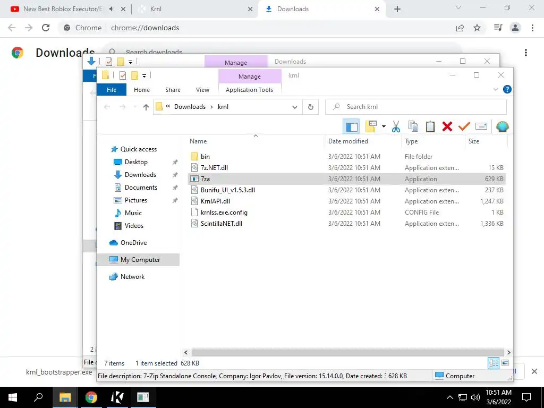Mute the YouTube tab speaker icon
This screenshot has width=544, height=408.
(x=112, y=9)
